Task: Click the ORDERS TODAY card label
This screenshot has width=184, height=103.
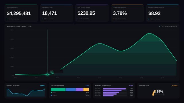Action: click(x=47, y=7)
